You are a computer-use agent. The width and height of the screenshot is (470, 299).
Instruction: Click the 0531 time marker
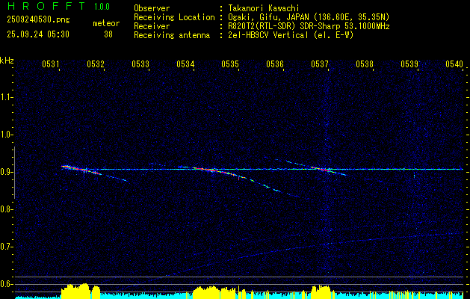coord(51,64)
